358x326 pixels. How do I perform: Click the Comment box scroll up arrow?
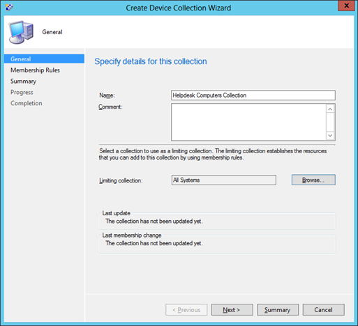[x=330, y=109]
